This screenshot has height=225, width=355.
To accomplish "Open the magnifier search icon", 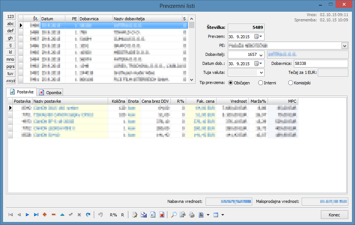I will click(174, 215).
